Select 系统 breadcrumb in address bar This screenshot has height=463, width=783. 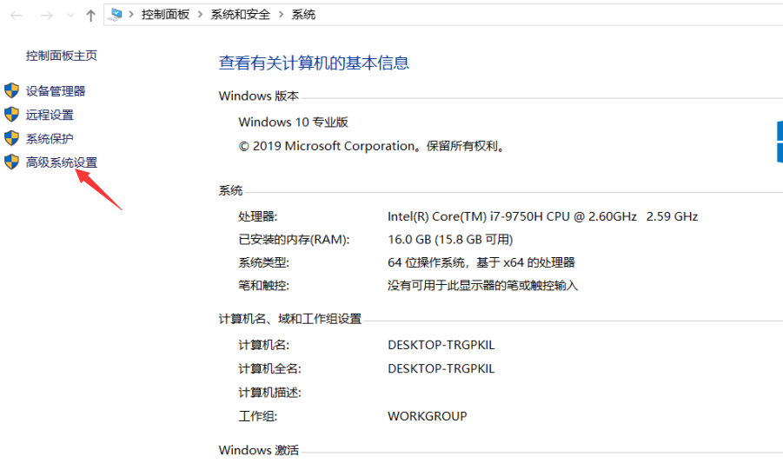click(303, 15)
